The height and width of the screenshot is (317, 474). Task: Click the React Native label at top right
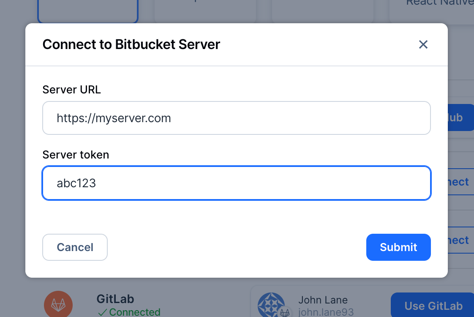440,3
